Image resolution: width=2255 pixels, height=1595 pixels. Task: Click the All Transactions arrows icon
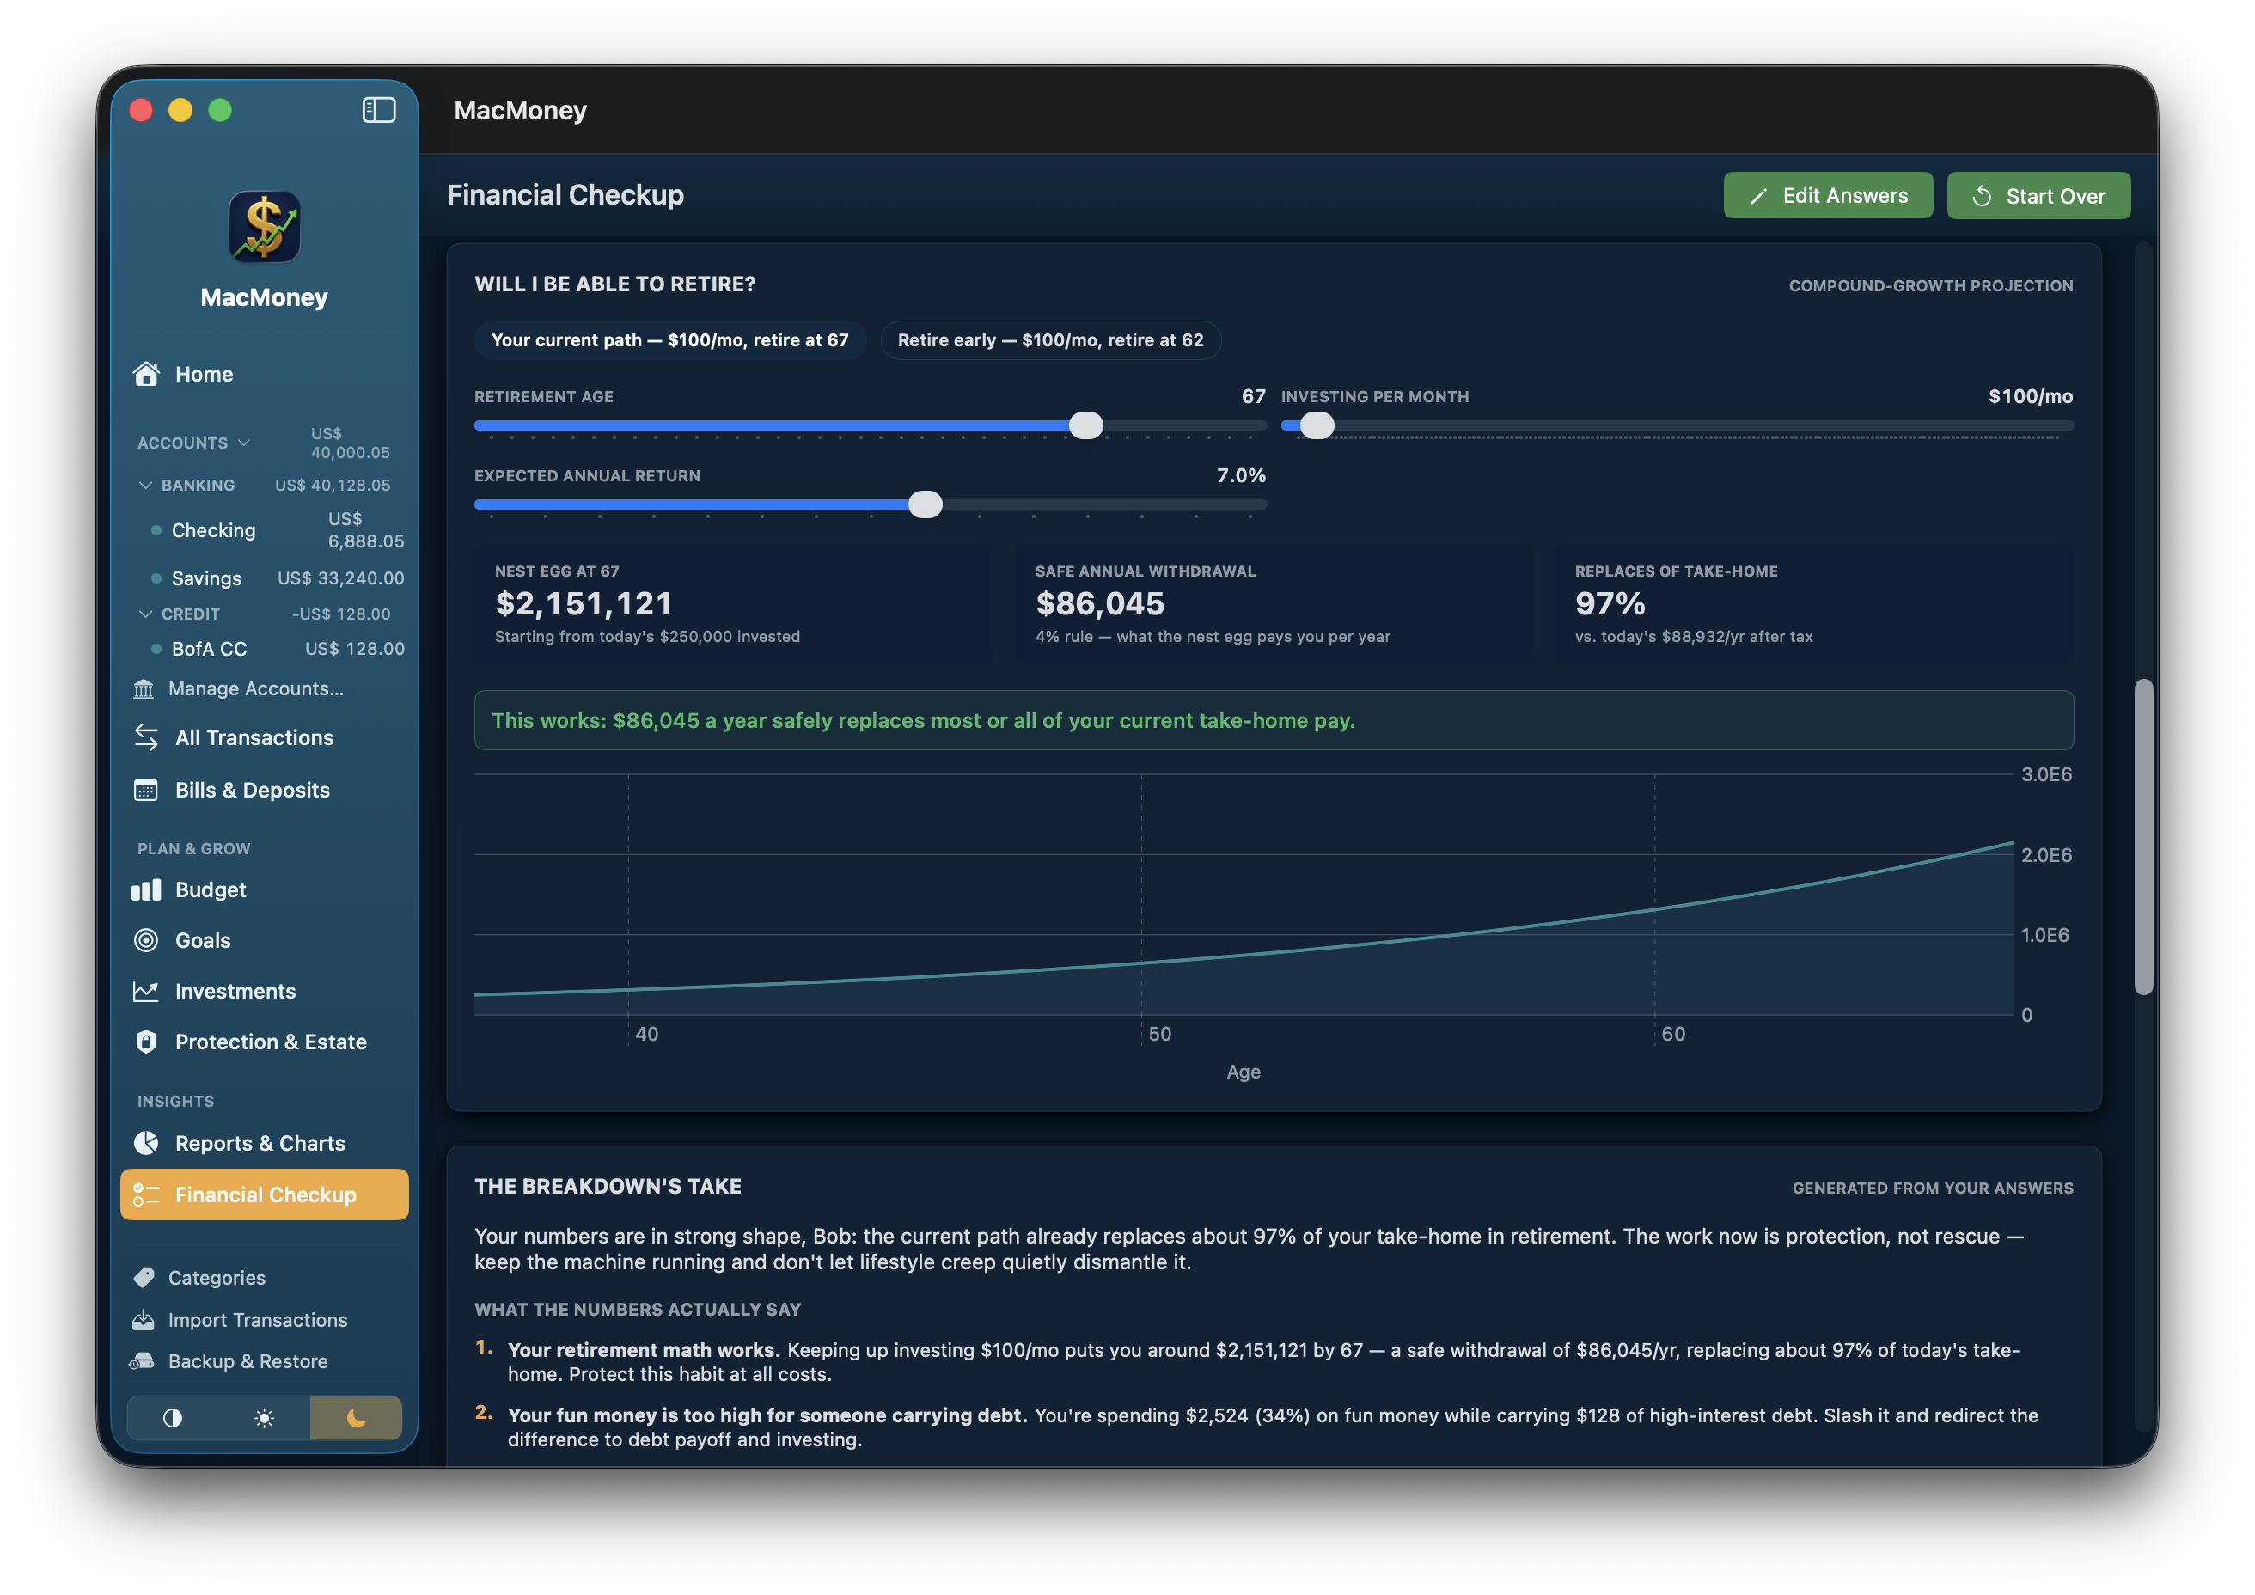pyautogui.click(x=146, y=737)
